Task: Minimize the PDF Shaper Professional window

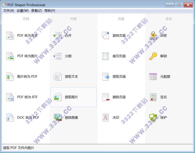Action: [x=170, y=5]
